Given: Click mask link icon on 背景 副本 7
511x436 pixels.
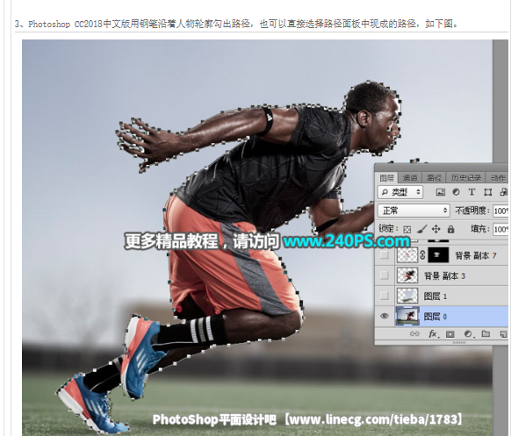Looking at the screenshot, I should [x=422, y=255].
